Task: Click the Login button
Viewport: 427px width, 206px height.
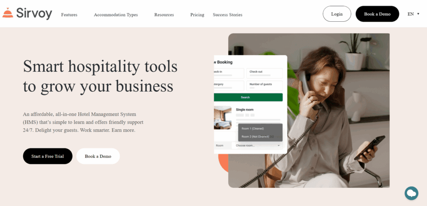Action: pos(337,14)
